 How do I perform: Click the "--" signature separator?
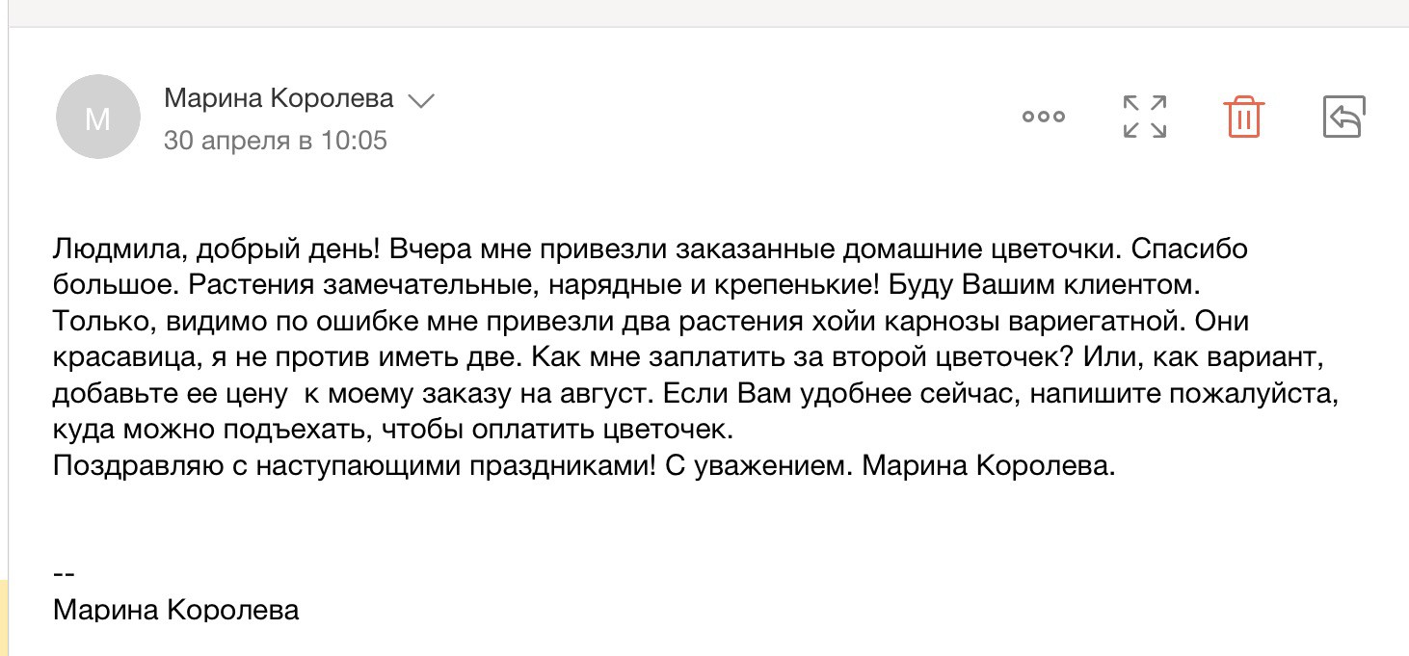pos(64,573)
